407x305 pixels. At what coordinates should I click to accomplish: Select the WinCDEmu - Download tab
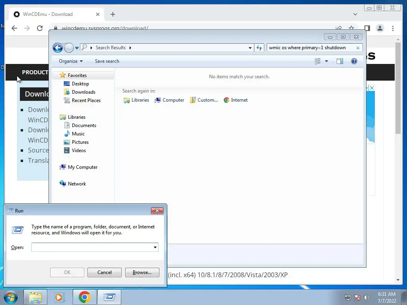56,14
